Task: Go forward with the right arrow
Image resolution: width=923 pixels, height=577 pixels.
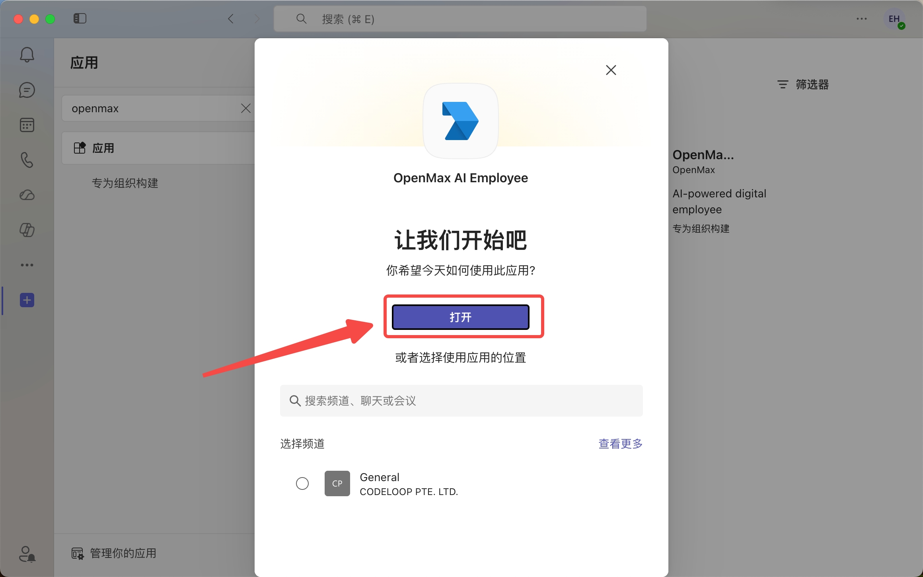Action: point(257,19)
